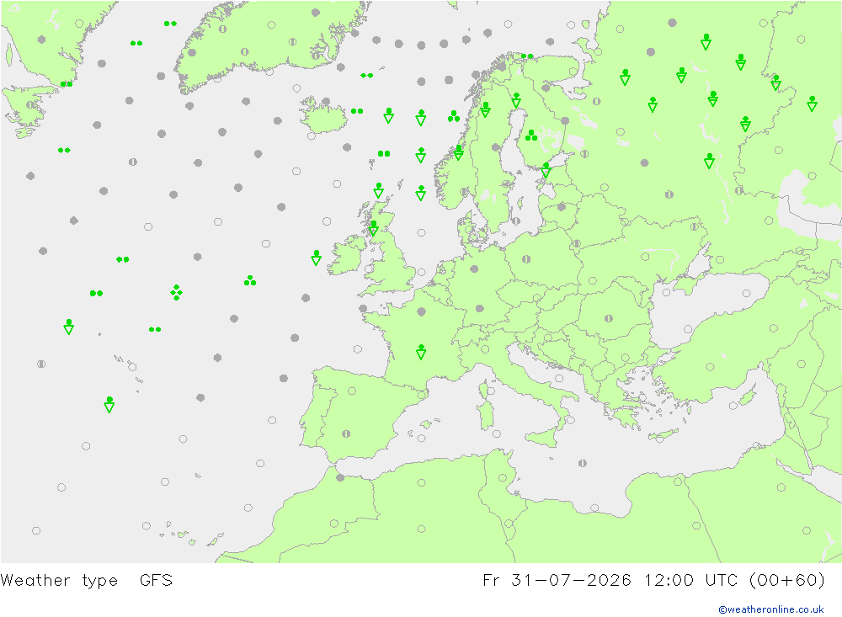Click the three-dot rain symbol over Finland
This screenshot has width=842, height=617.
[531, 136]
